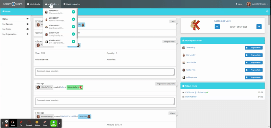Go to next week with right arrow
The height and width of the screenshot is (128, 271).
259,27
